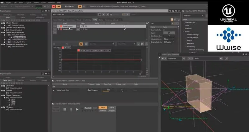Click the view number 2 icon in lower Project Explorer
The width and height of the screenshot is (249, 132).
[x=43, y=74]
